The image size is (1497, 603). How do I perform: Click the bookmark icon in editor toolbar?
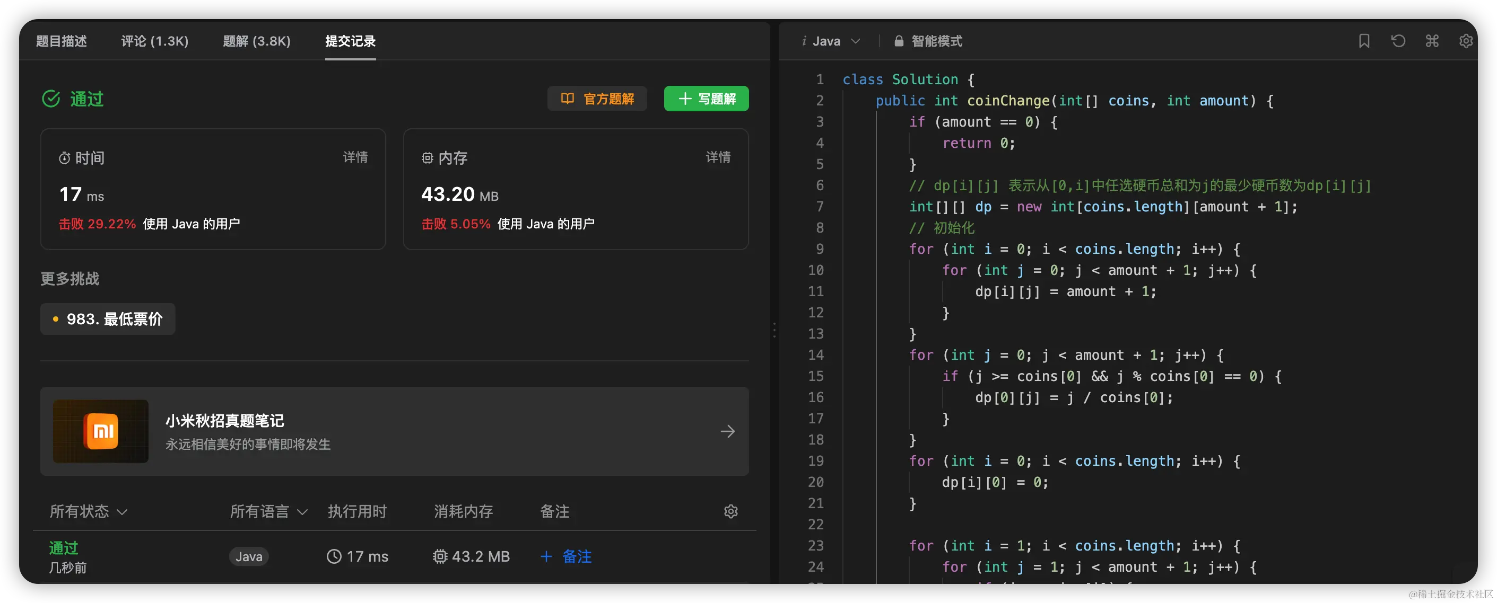click(x=1363, y=41)
